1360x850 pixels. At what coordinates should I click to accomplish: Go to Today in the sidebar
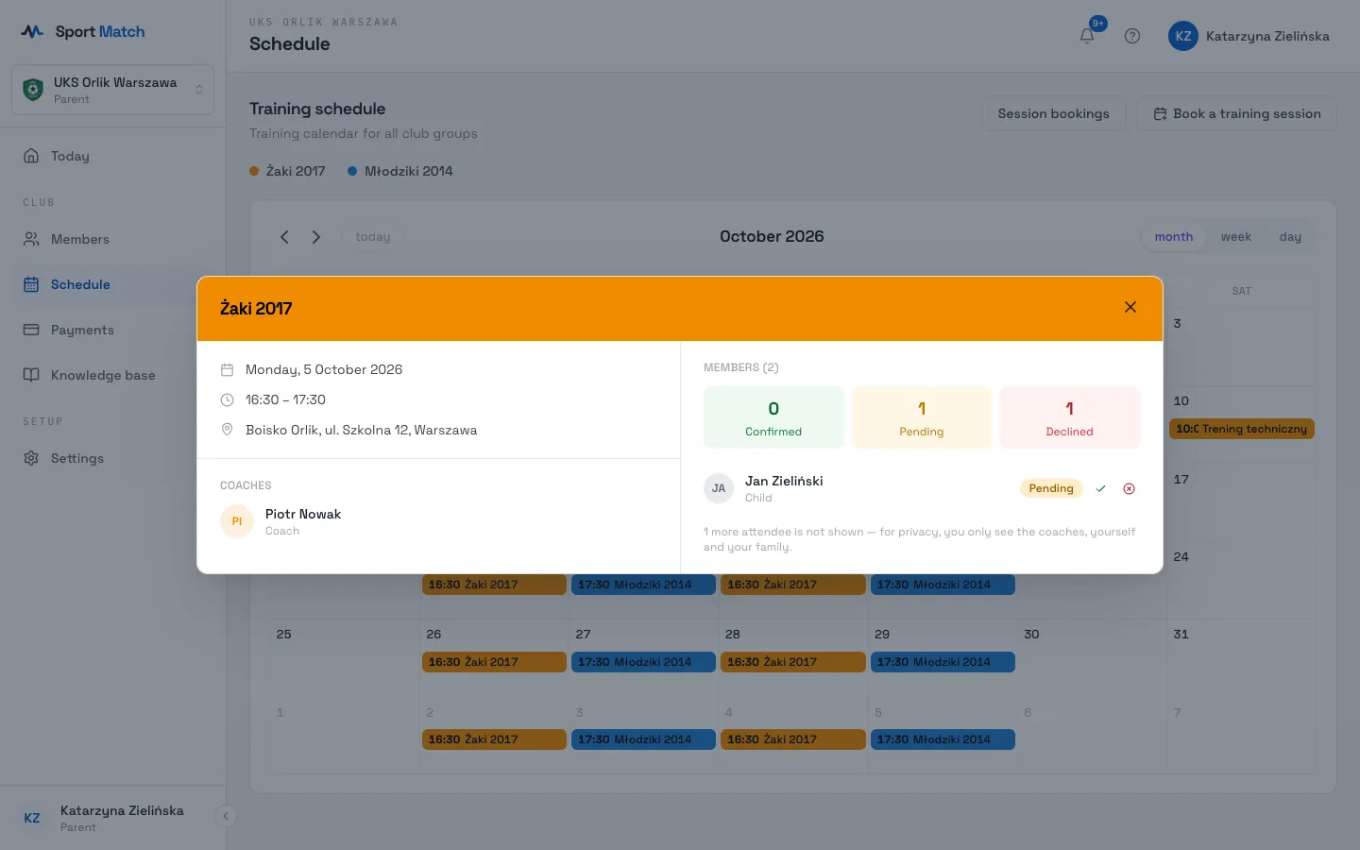coord(112,156)
